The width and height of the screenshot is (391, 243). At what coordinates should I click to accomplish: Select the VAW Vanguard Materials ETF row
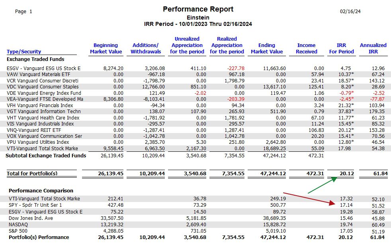coord(195,74)
